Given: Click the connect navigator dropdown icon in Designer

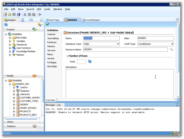Looking at the screenshot, I should click(x=40, y=25).
